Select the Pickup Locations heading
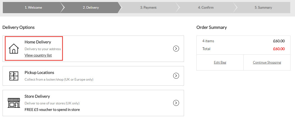 point(39,72)
